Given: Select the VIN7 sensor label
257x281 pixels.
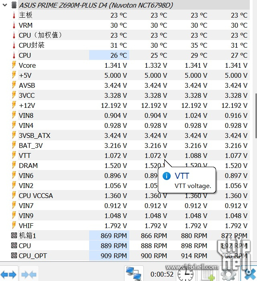Looking at the screenshot, I should [26, 206].
